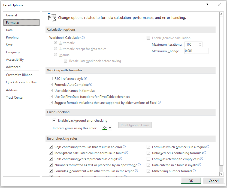Image resolution: width=227 pixels, height=188 pixels.
Task: Click info icon for formulas inconsistent with region
Action: tap(136, 171)
